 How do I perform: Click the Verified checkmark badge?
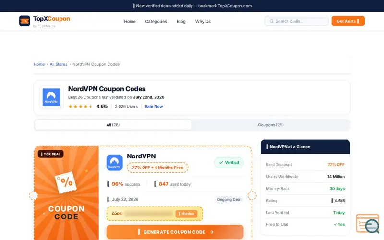pyautogui.click(x=229, y=163)
